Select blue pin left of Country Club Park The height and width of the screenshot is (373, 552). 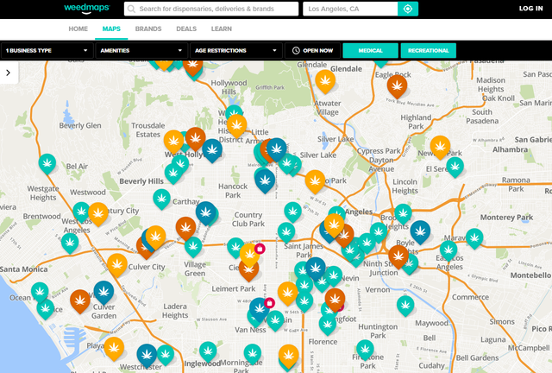point(206,212)
